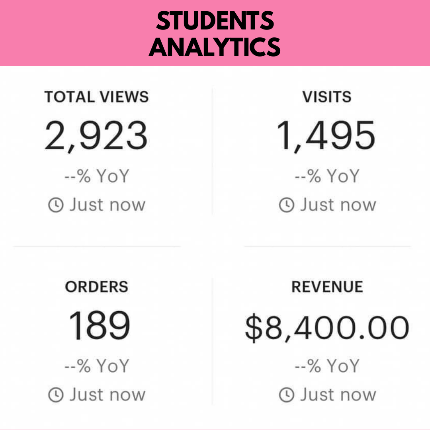430x430 pixels.
Task: Select the Orders label
Action: coord(96,287)
